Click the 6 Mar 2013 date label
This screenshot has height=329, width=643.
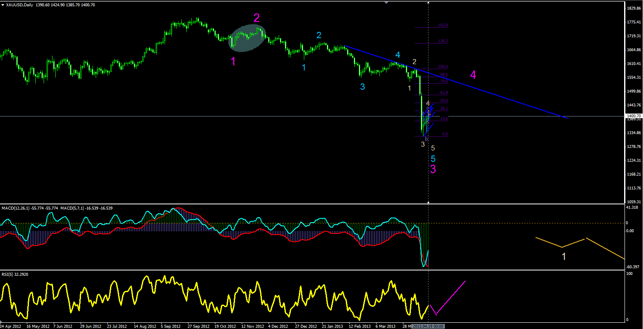point(385,326)
